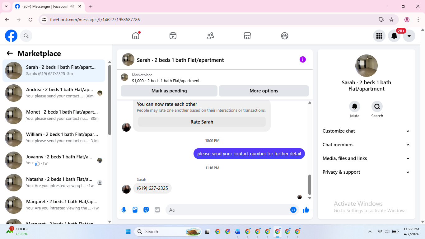The width and height of the screenshot is (425, 239).
Task: Click More options button
Action: coord(264,91)
